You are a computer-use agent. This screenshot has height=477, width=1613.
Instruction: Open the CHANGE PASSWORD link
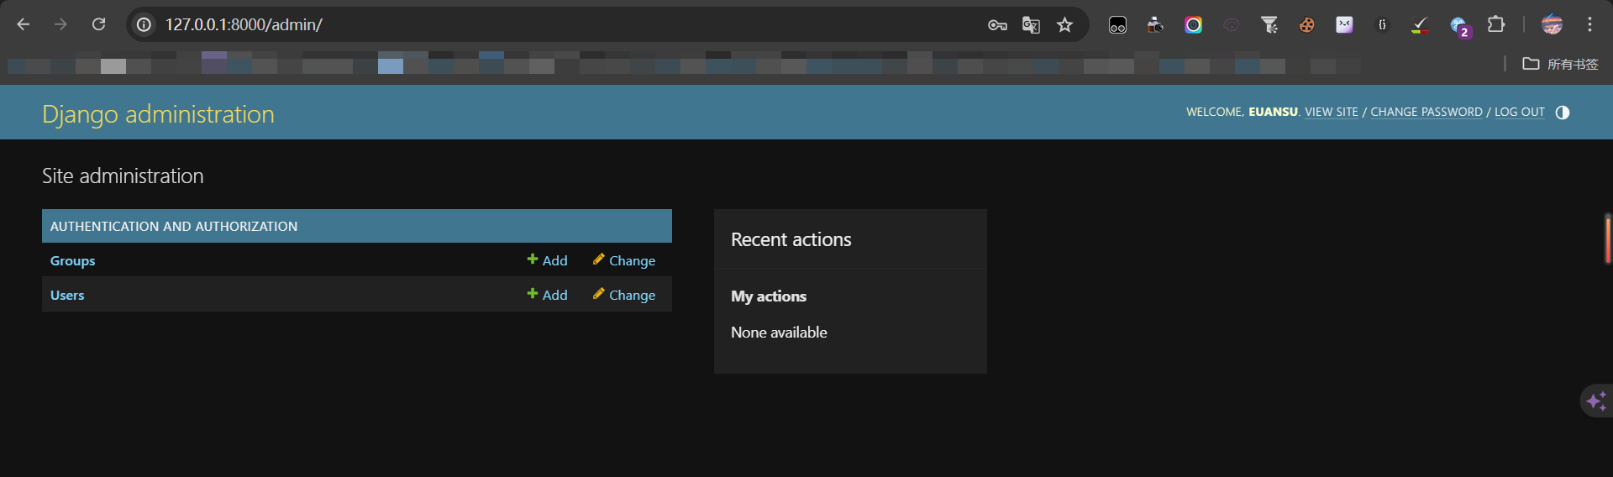1426,113
